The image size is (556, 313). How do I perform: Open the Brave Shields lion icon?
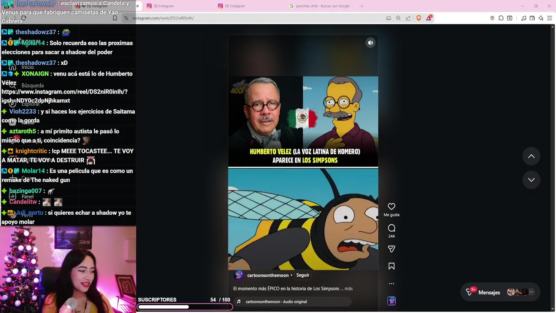coord(419,18)
